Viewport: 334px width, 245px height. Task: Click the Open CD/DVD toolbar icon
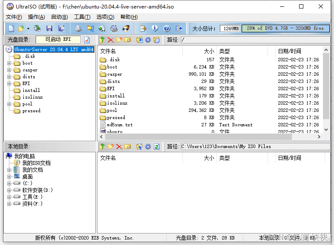37,28
